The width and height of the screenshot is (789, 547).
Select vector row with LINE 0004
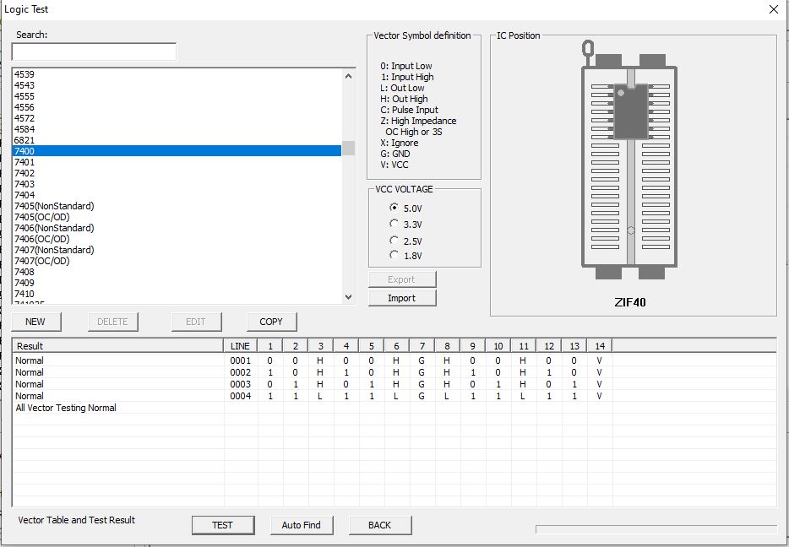(x=312, y=396)
